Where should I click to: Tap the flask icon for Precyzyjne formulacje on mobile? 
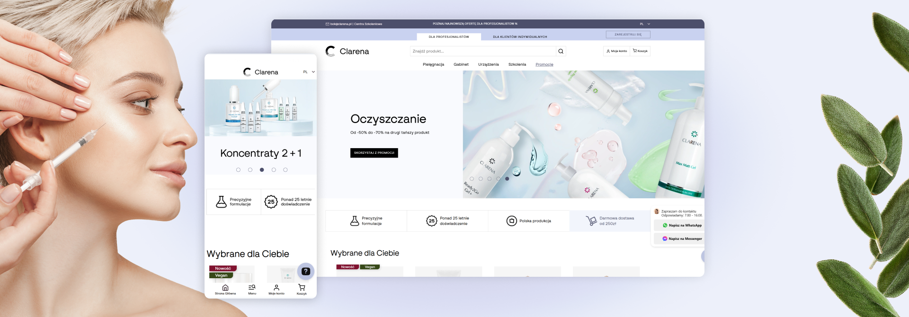click(x=221, y=202)
